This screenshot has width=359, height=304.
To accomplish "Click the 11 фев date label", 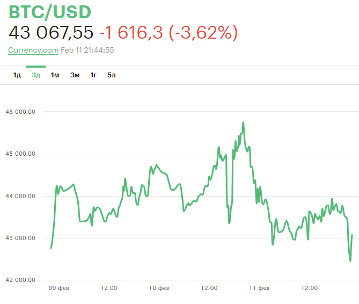I will [x=259, y=288].
